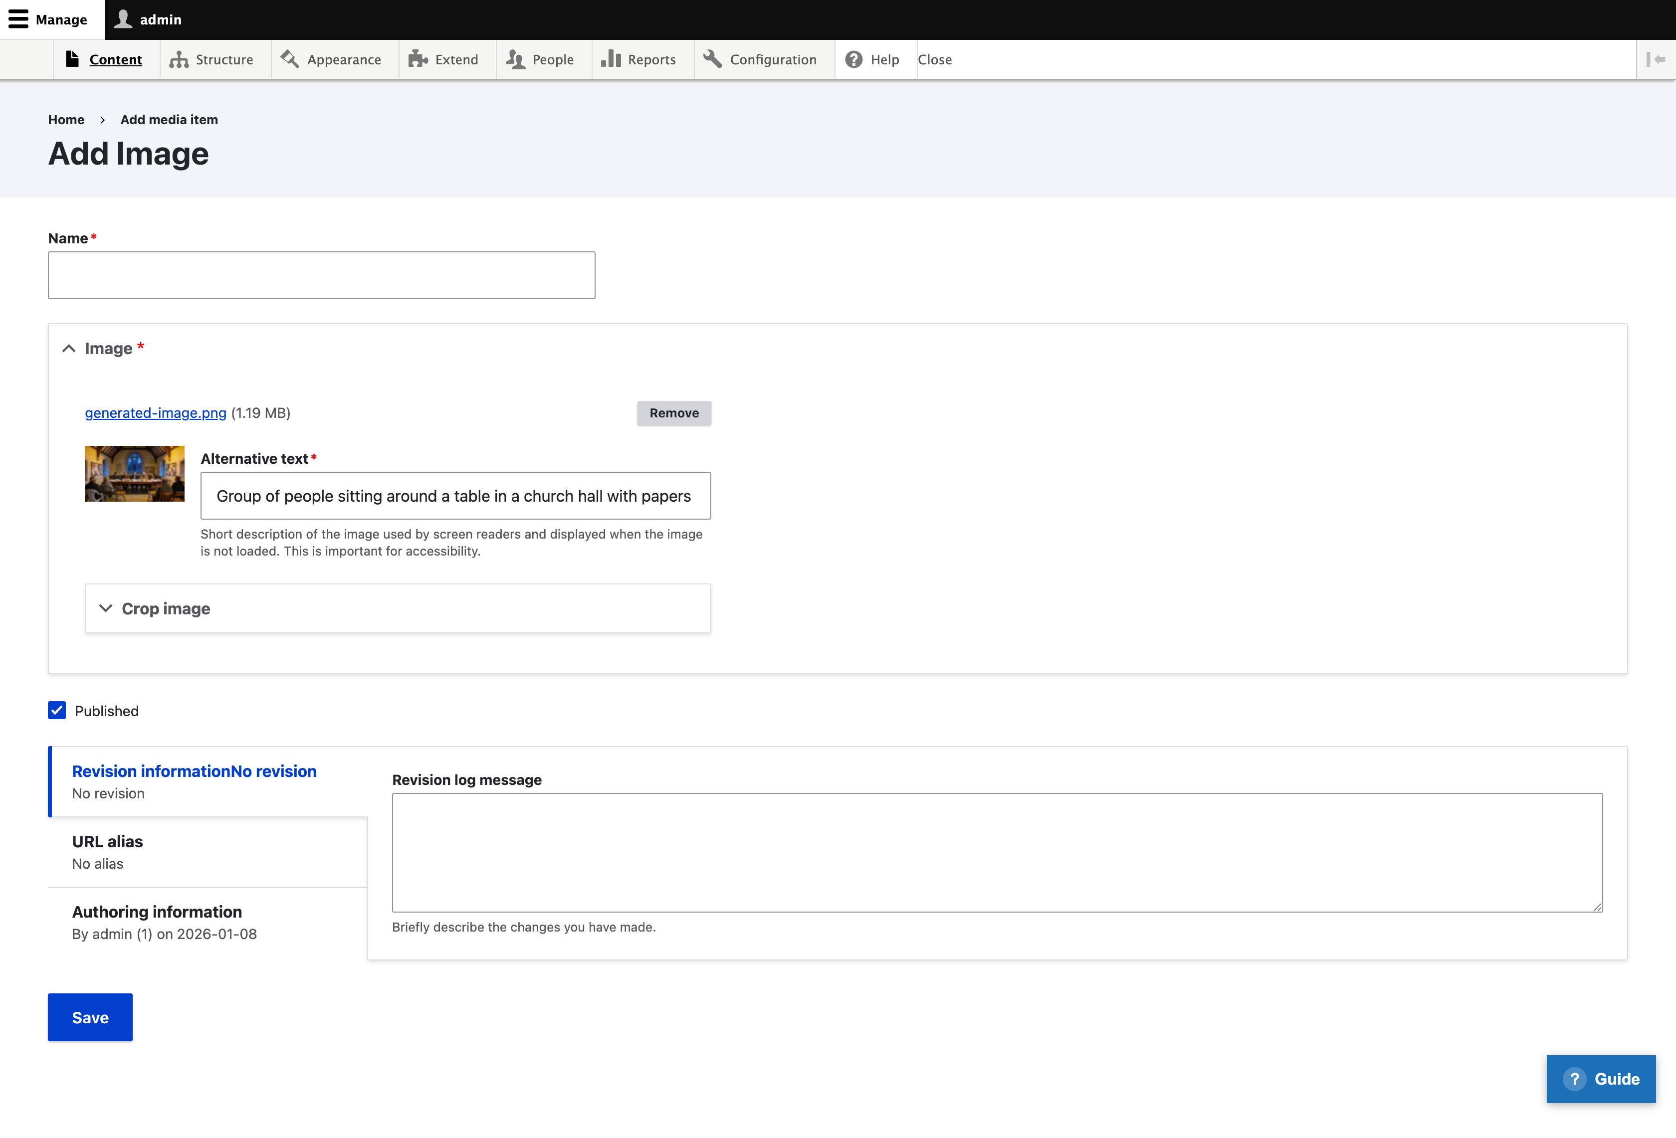Open the Manage hamburger menu
This screenshot has width=1676, height=1138.
coord(18,19)
